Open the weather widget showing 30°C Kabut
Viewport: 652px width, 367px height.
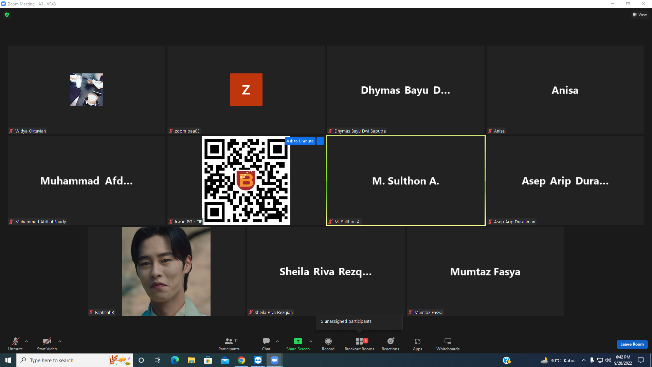click(x=558, y=360)
